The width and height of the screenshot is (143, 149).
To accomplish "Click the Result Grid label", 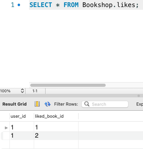I will 15,104.
